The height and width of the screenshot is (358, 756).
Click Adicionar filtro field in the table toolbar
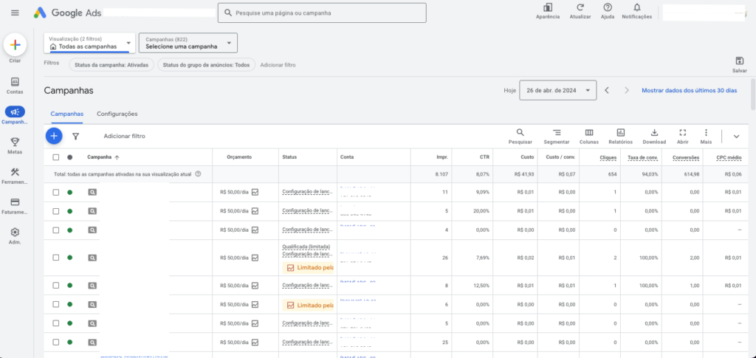click(x=124, y=137)
